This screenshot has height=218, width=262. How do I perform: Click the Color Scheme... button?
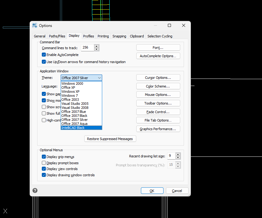tap(158, 86)
